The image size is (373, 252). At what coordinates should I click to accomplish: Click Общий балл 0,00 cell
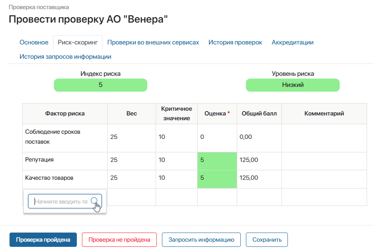pos(259,138)
